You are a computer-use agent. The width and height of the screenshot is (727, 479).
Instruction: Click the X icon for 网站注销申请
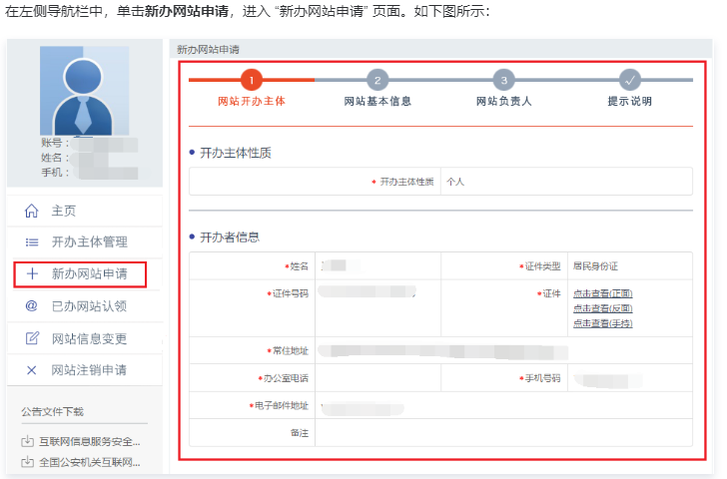click(31, 370)
